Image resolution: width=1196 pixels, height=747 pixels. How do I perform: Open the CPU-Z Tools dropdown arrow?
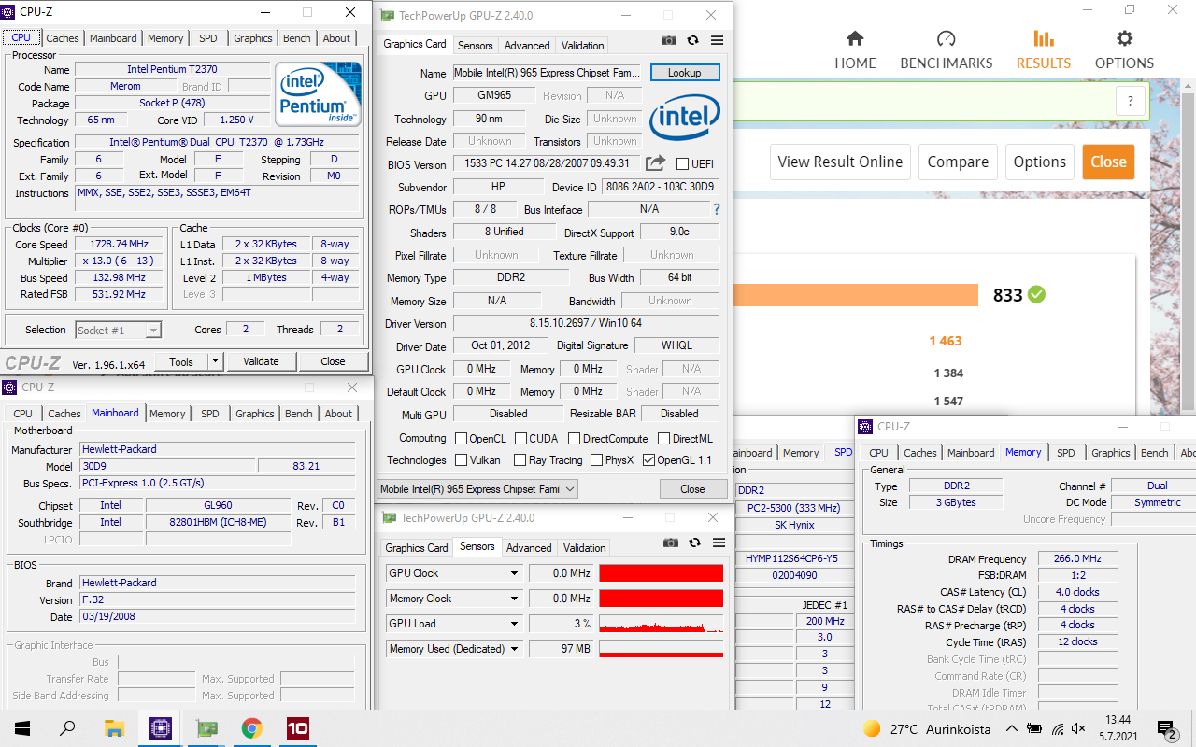[215, 361]
